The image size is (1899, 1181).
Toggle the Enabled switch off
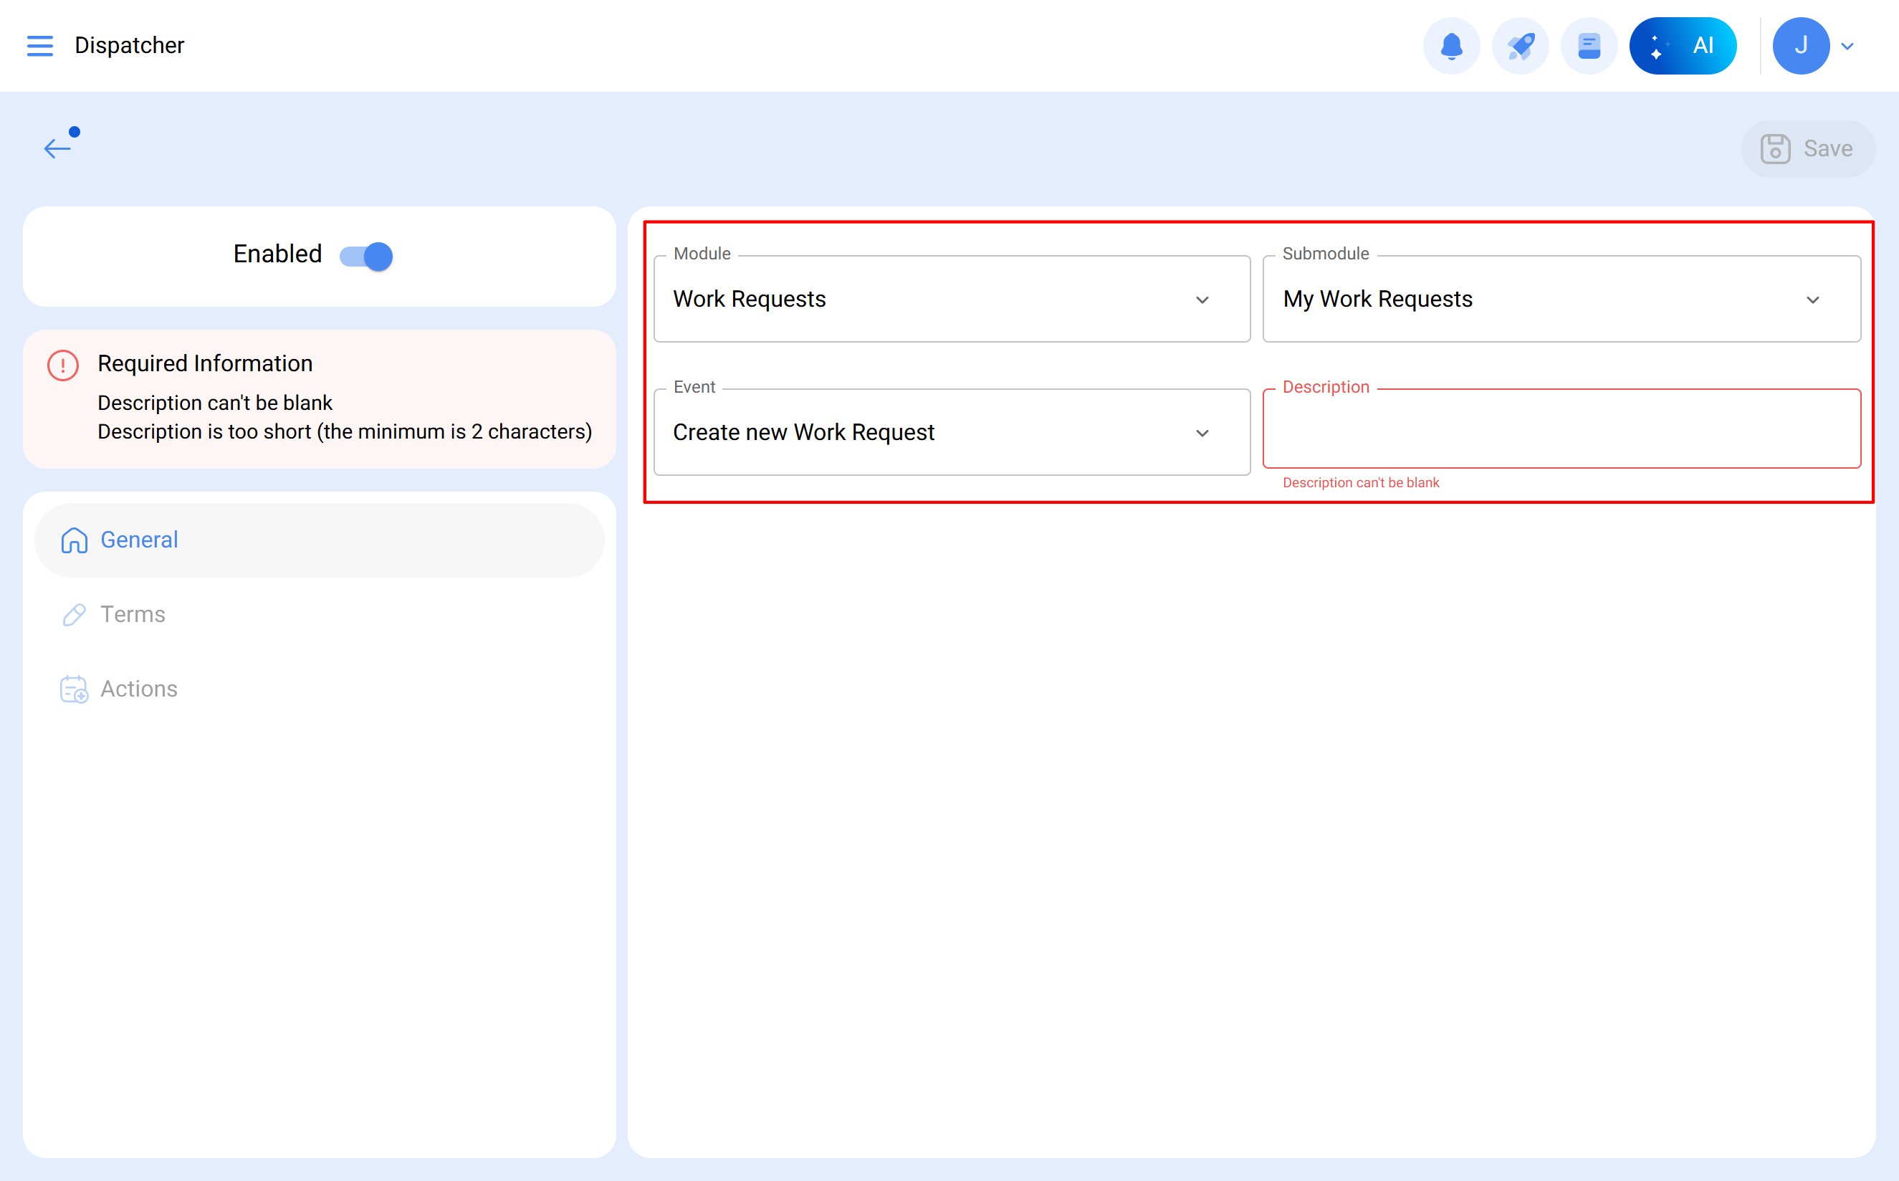366,257
